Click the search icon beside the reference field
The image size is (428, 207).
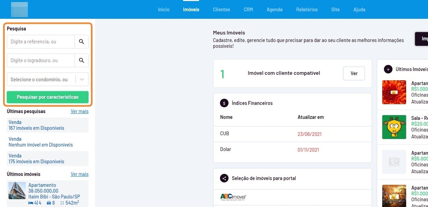[81, 42]
